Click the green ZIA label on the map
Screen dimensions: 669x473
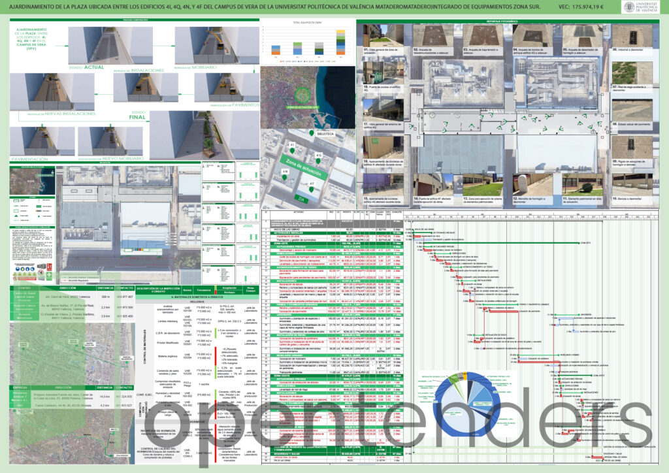pos(301,199)
